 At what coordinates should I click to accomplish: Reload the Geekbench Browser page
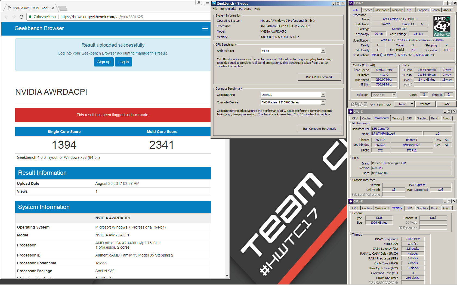pos(21,17)
